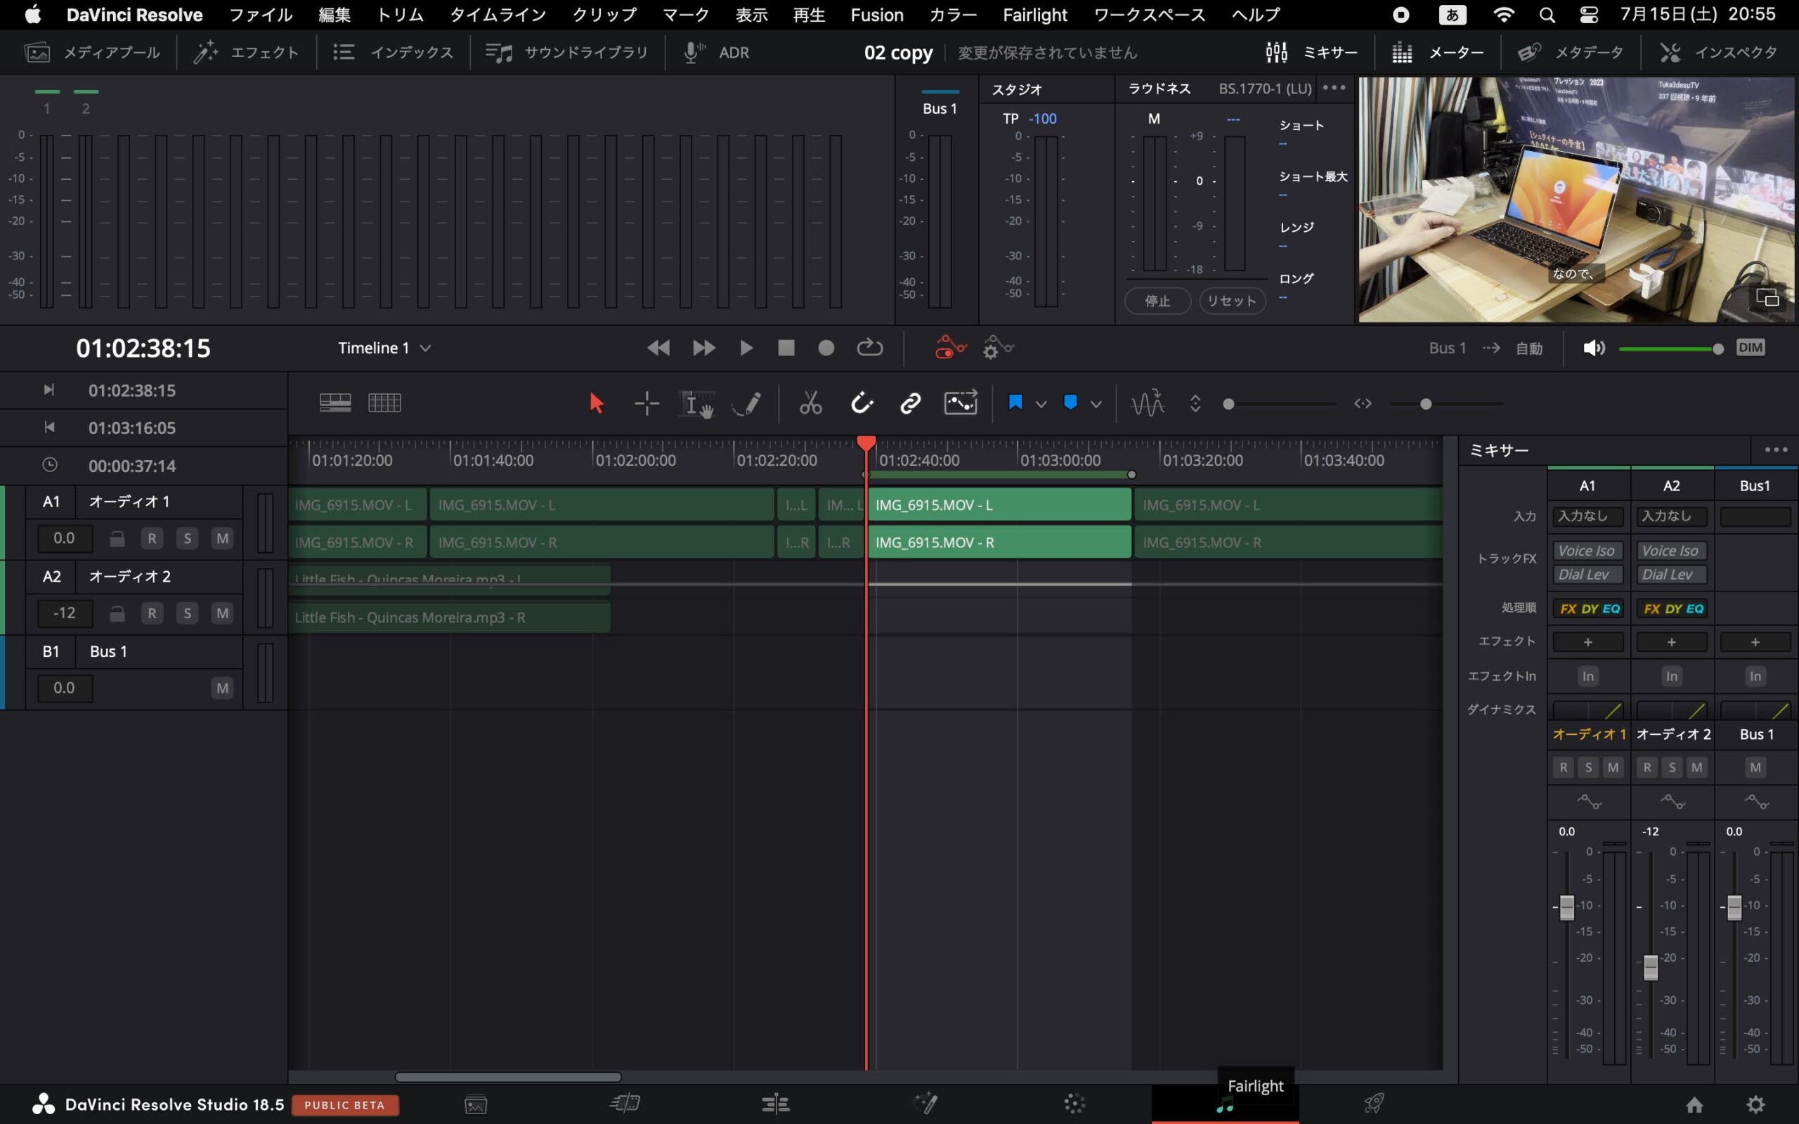Open the marker color dropdown arrow
Screen dimensions: 1799x1124
tap(1096, 405)
